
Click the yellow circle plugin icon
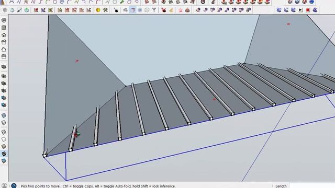pyautogui.click(x=98, y=10)
